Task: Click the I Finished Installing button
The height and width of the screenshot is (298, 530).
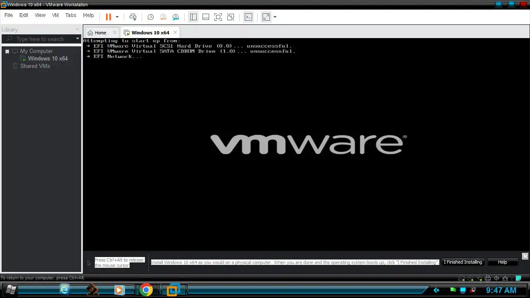Action: 463,262
